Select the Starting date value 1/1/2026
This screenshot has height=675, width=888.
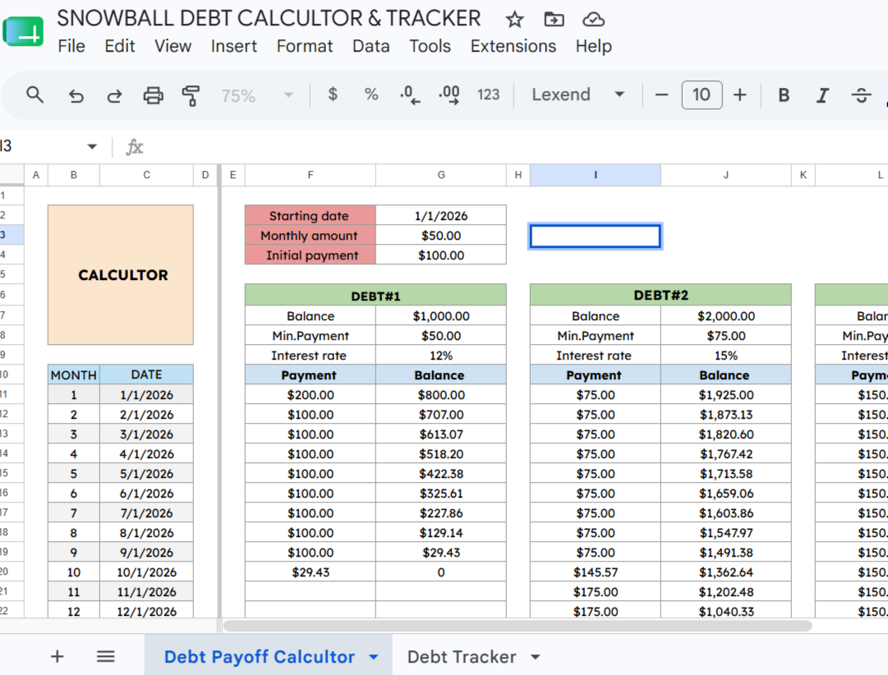point(441,216)
